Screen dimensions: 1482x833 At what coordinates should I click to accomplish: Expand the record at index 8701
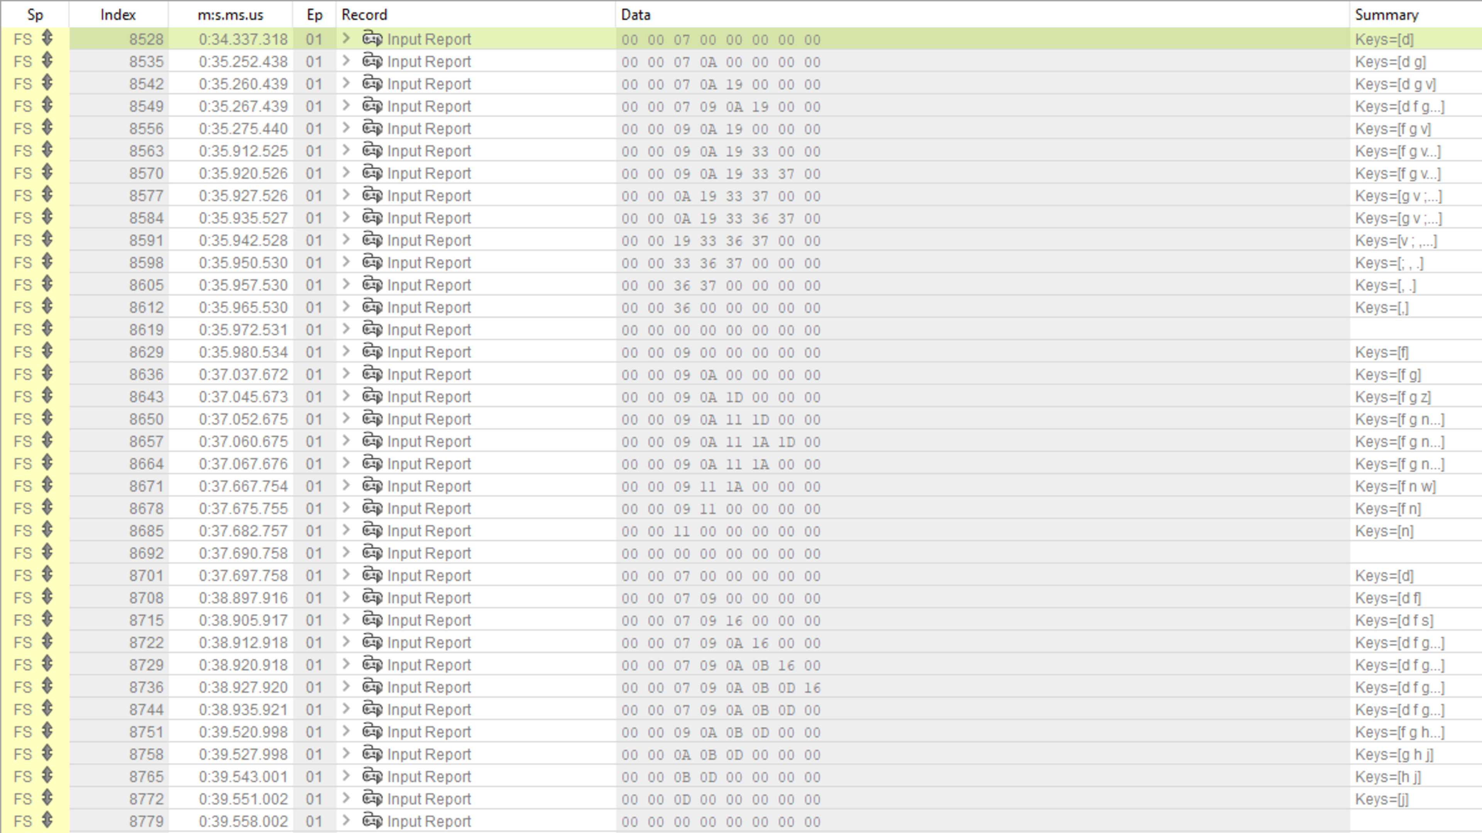click(x=346, y=575)
